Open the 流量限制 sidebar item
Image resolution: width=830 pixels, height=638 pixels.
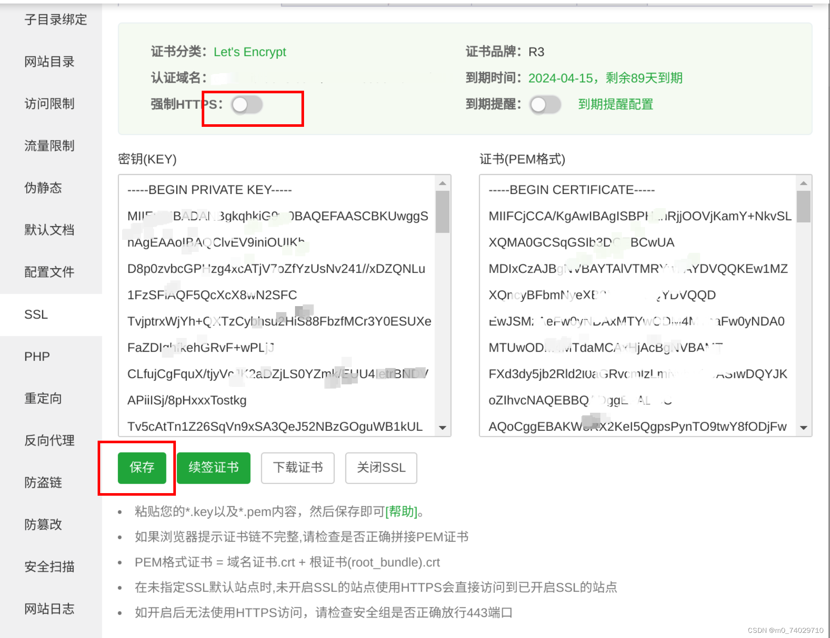point(49,146)
